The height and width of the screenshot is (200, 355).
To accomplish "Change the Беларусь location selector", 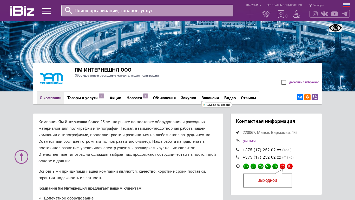I will click(x=317, y=5).
